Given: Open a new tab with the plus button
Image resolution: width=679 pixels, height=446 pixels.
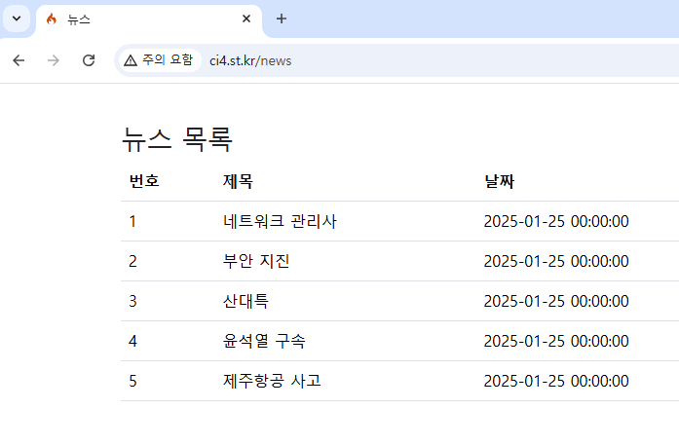Looking at the screenshot, I should pos(282,19).
